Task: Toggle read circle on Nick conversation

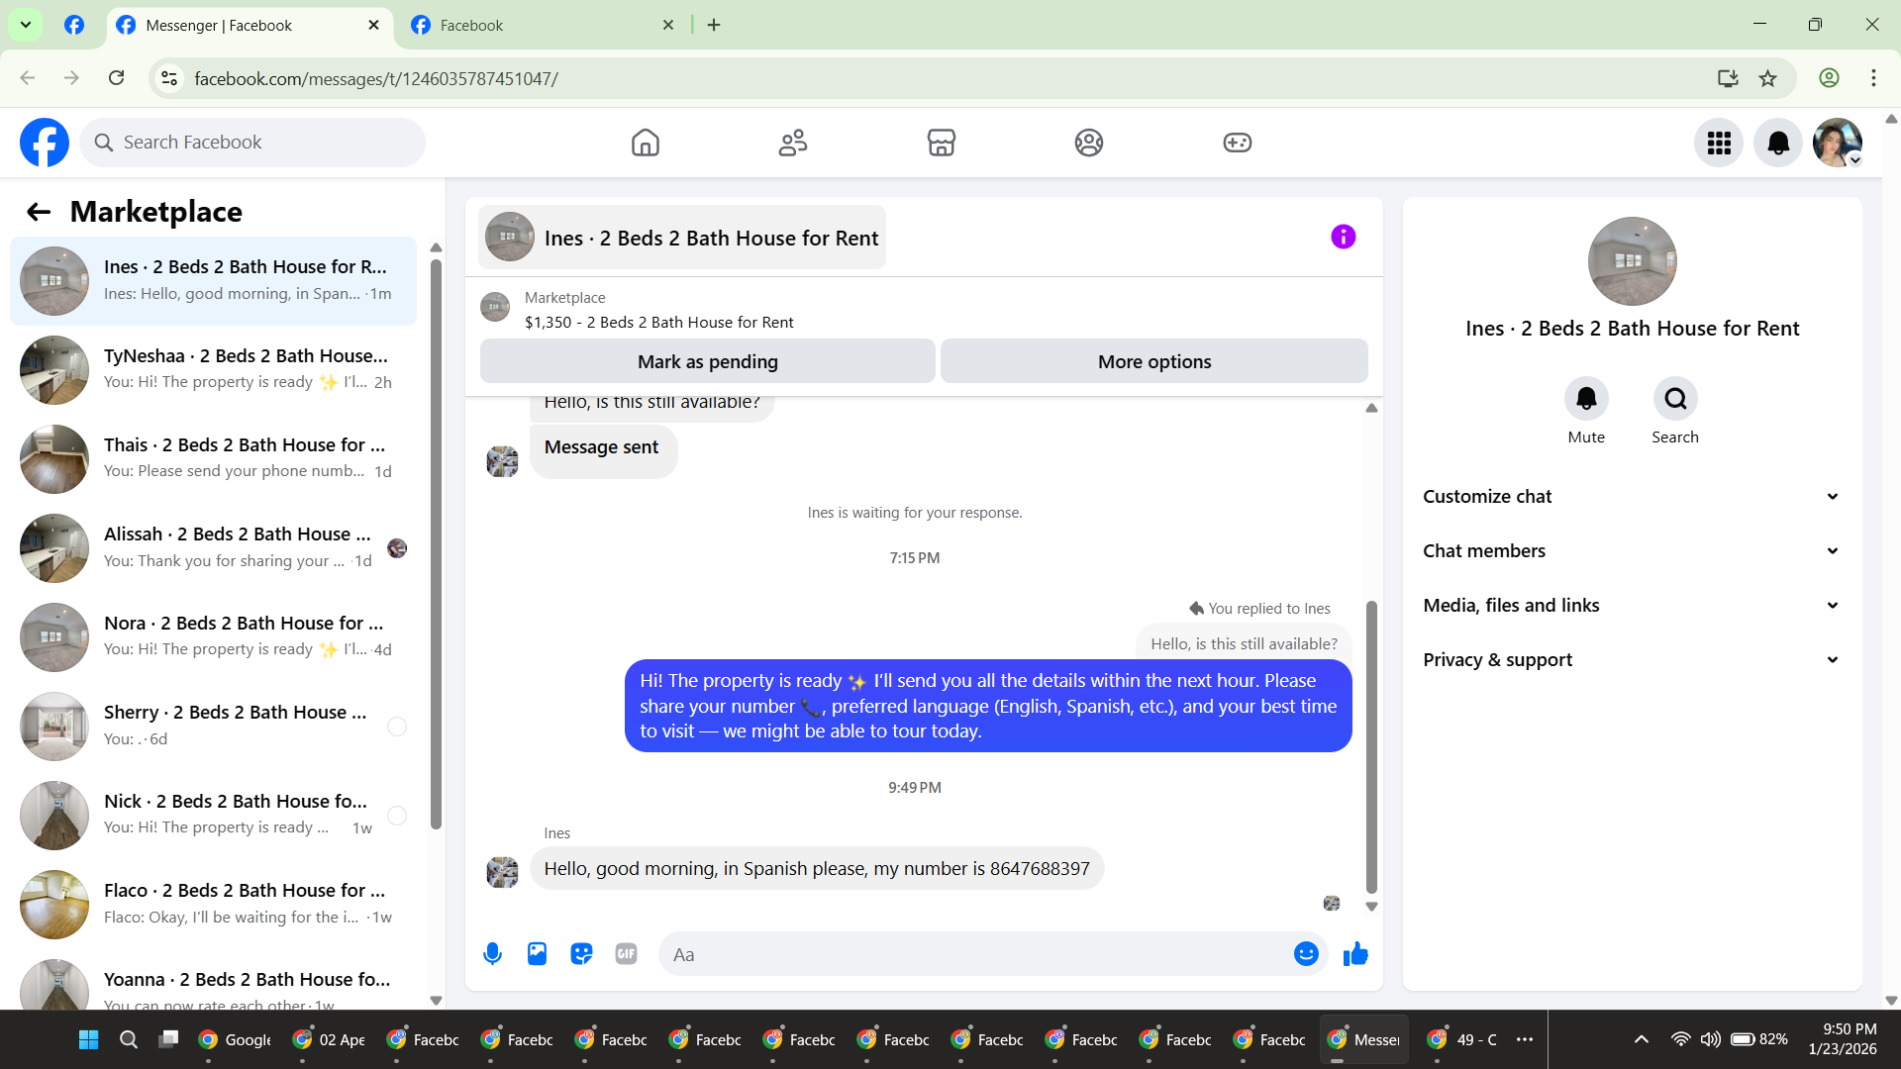Action: 397,816
